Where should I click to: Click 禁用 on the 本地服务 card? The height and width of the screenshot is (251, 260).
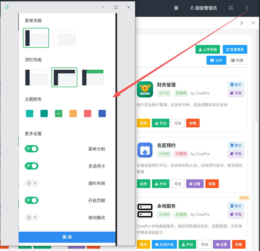click(x=144, y=244)
